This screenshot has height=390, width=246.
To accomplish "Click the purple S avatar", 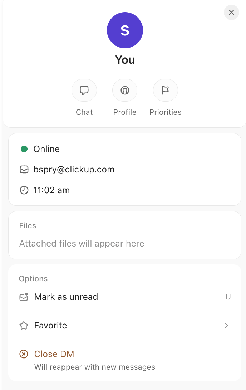I will pyautogui.click(x=125, y=30).
